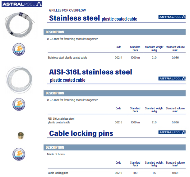
Task: Click AstralPool logo beside AISI-316L heading
Action: coord(172,79)
